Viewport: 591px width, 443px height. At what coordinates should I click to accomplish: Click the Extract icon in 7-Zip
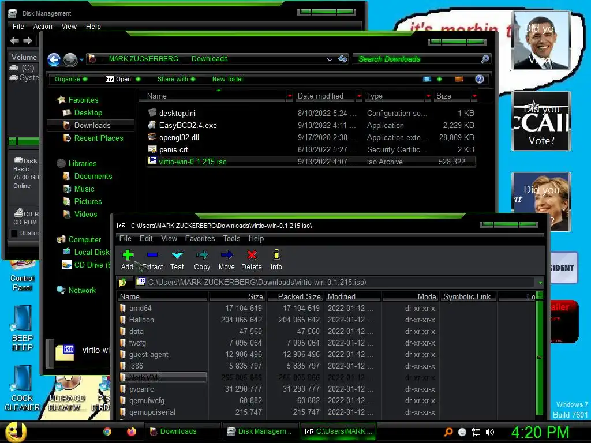coord(152,256)
